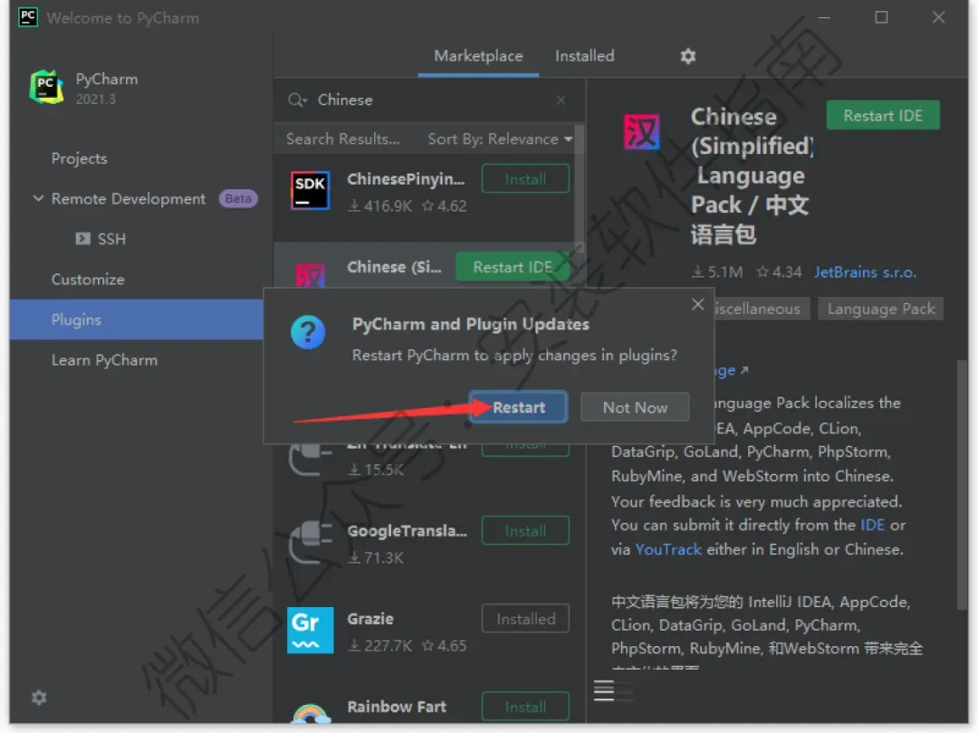This screenshot has height=733, width=978.
Task: Open Projects in the sidebar
Action: click(79, 158)
